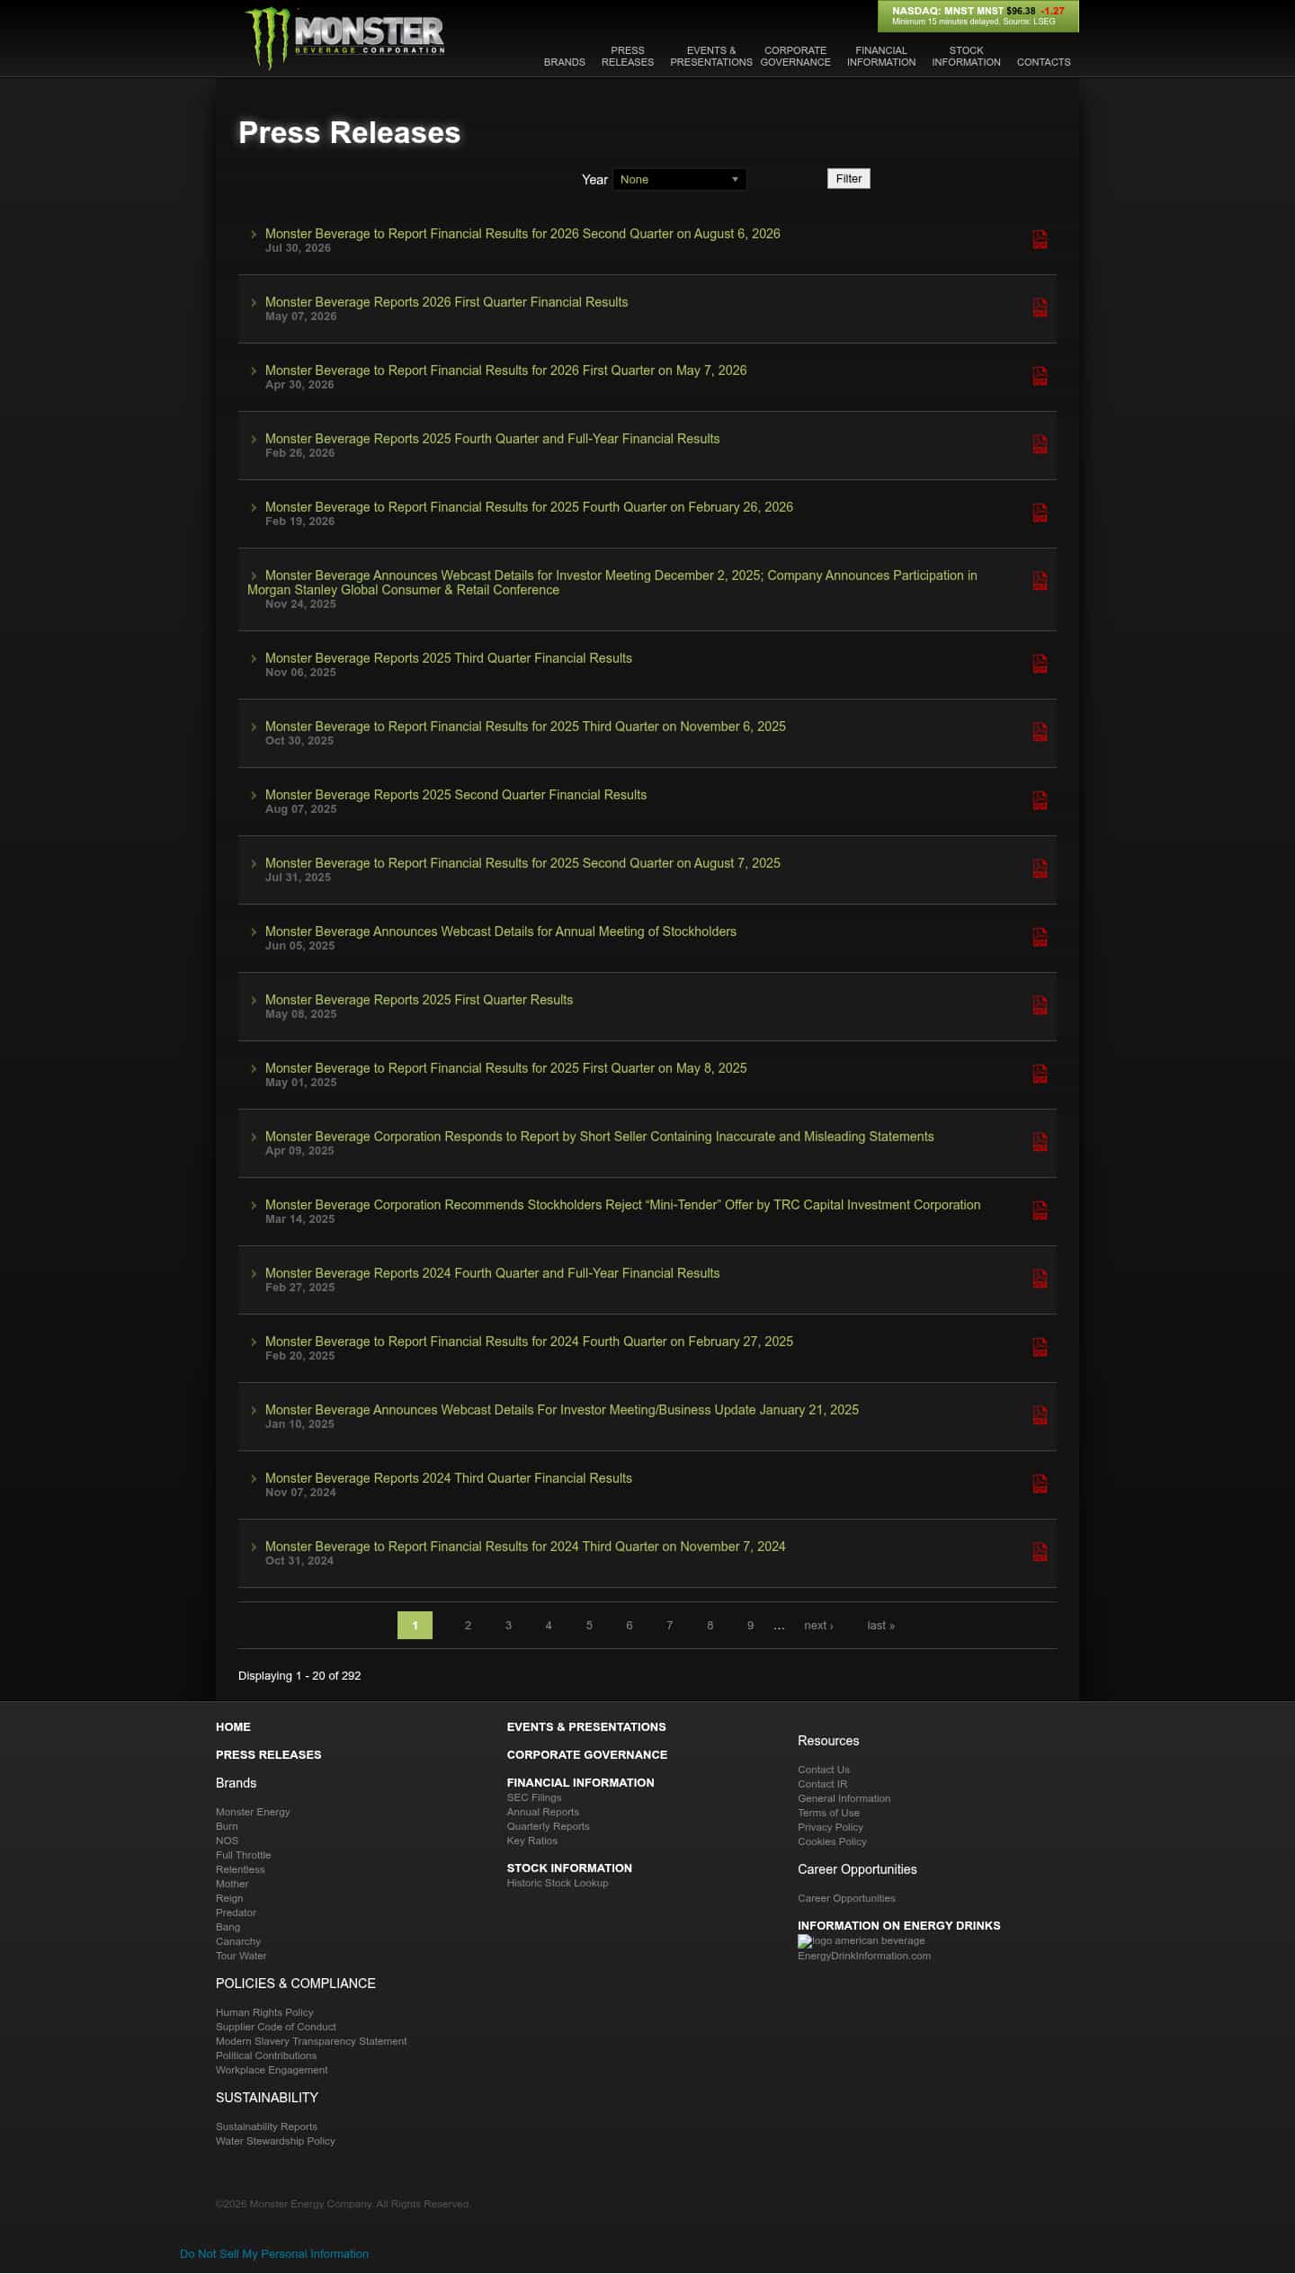1295x2274 pixels.
Task: Open Short Seller response press release title
Action: 599,1137
